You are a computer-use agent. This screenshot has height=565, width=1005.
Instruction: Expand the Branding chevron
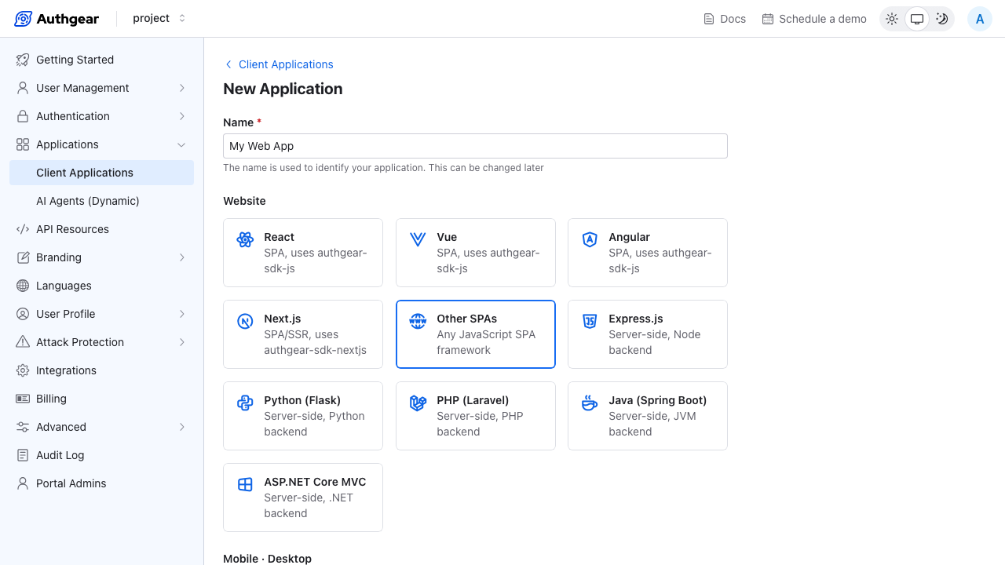(181, 257)
